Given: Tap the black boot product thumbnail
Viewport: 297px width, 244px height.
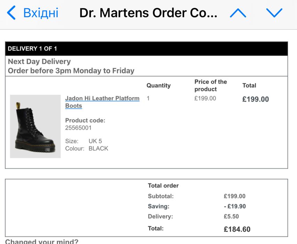Looking at the screenshot, I should coord(35,126).
